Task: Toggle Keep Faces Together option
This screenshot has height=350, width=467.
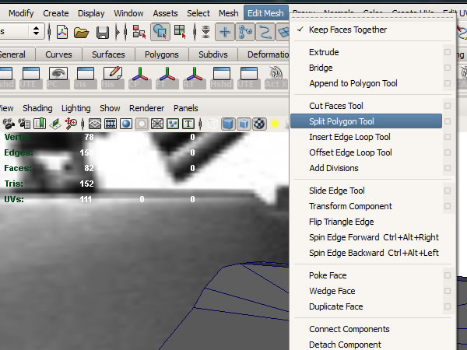Action: pyautogui.click(x=347, y=30)
